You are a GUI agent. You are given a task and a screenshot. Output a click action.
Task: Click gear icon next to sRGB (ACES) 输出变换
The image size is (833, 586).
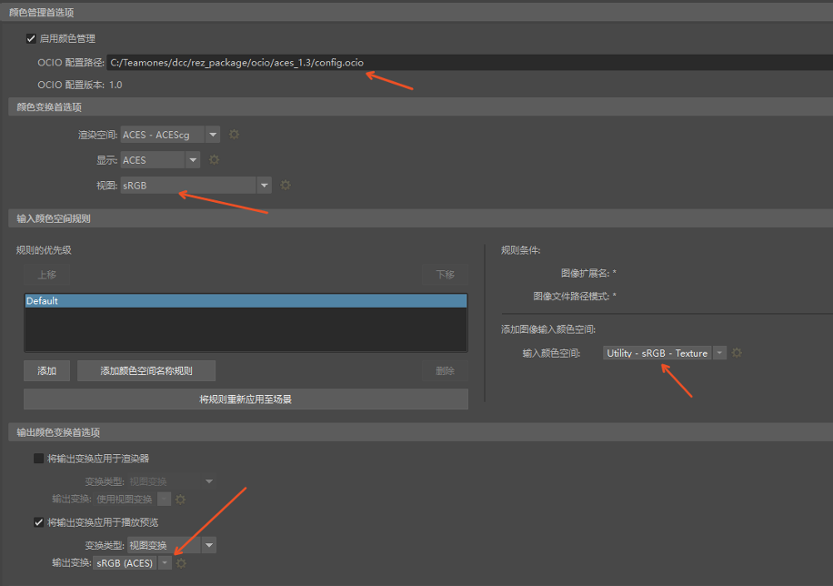coord(181,563)
